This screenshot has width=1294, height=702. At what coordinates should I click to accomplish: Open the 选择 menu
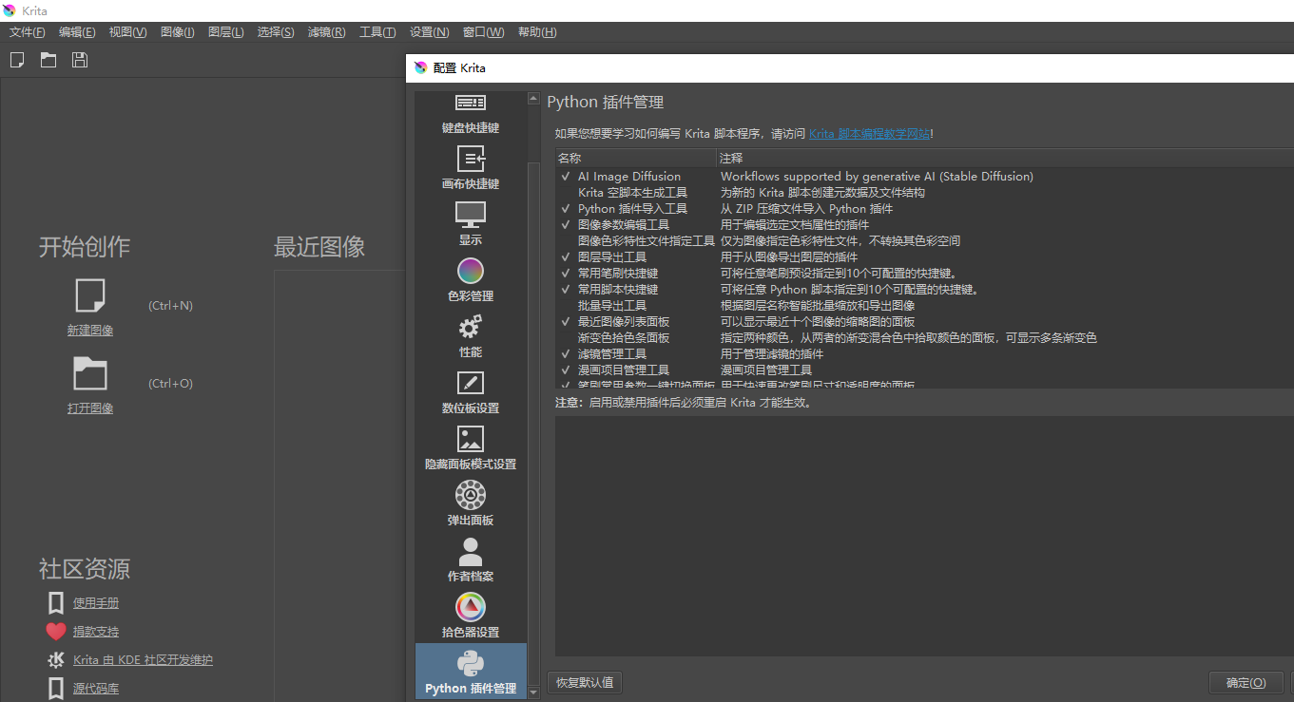click(276, 32)
